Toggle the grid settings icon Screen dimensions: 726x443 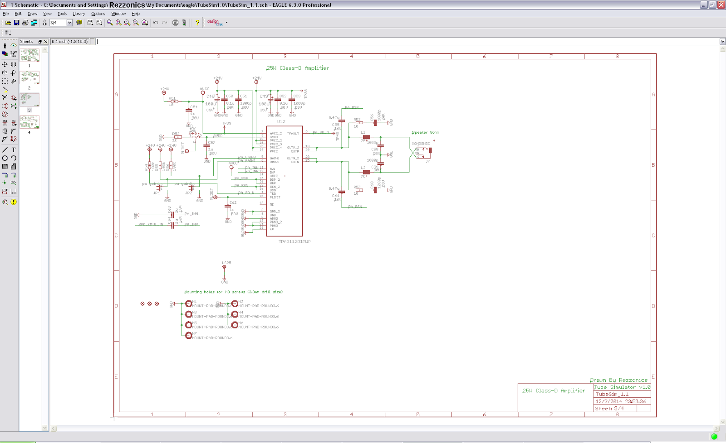point(8,33)
